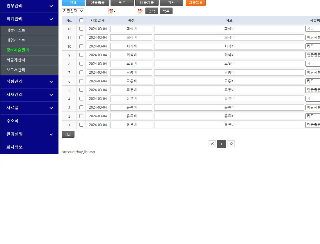Screen dimensions: 320x244
Task: Go to previous page with double-left arrow
Action: (212, 144)
